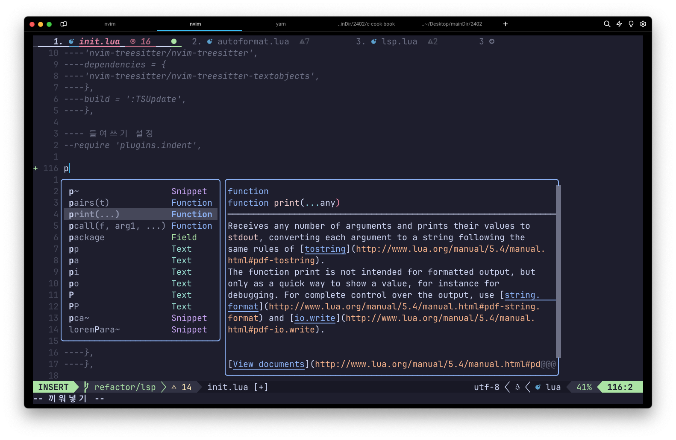Switch to the yarn terminal tab
This screenshot has width=676, height=440.
click(x=281, y=24)
